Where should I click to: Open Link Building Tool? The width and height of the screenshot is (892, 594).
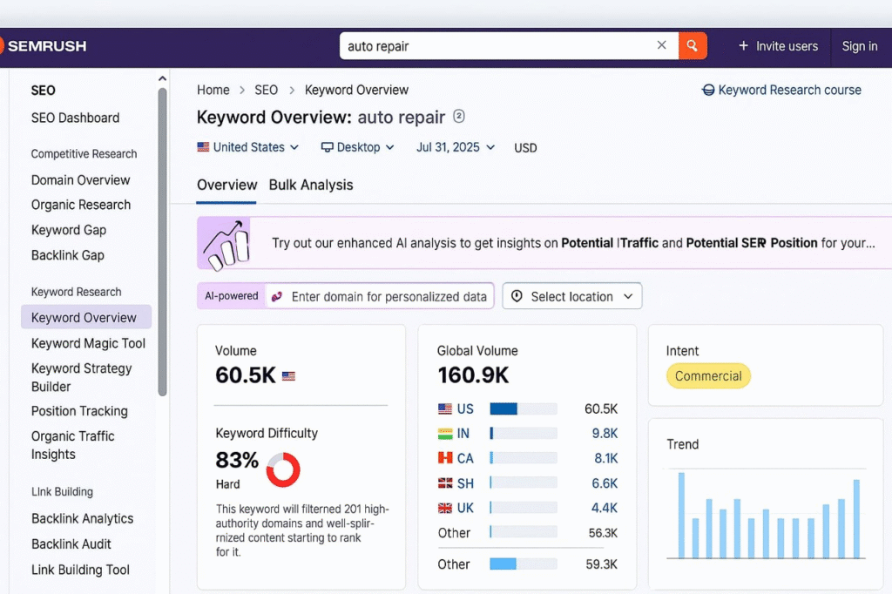[80, 570]
